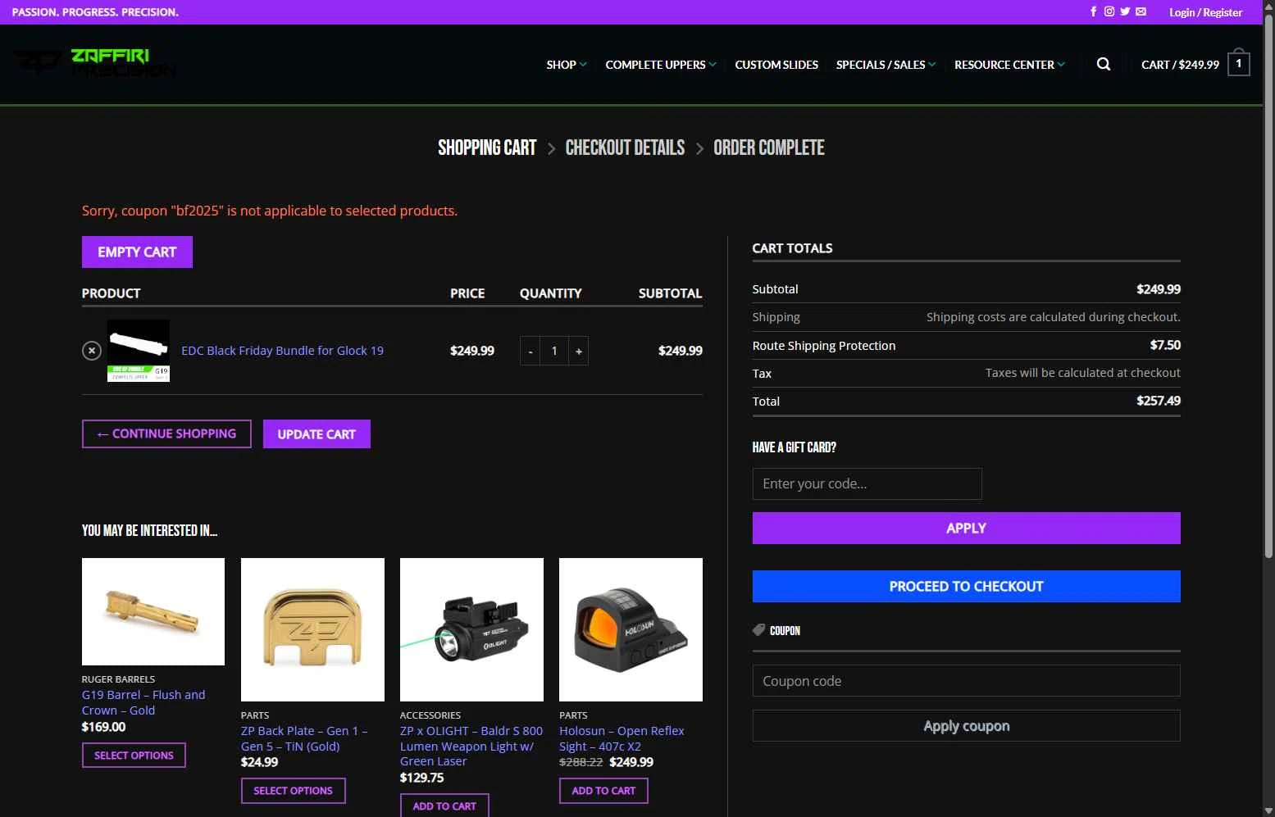Click the email envelope icon

(x=1141, y=11)
